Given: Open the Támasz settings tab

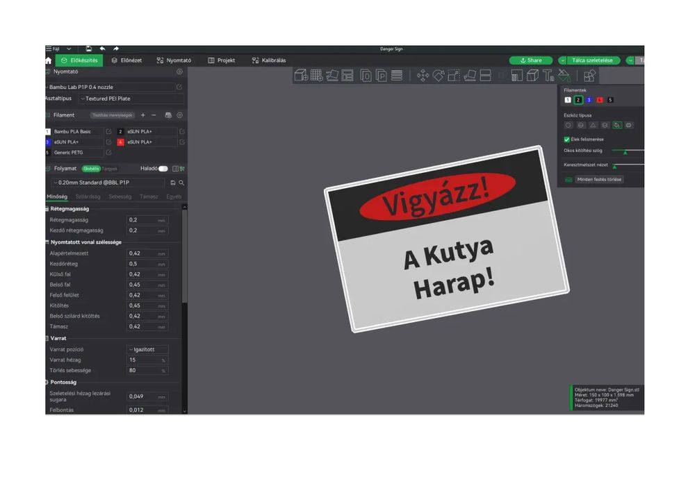Looking at the screenshot, I should coord(149,196).
